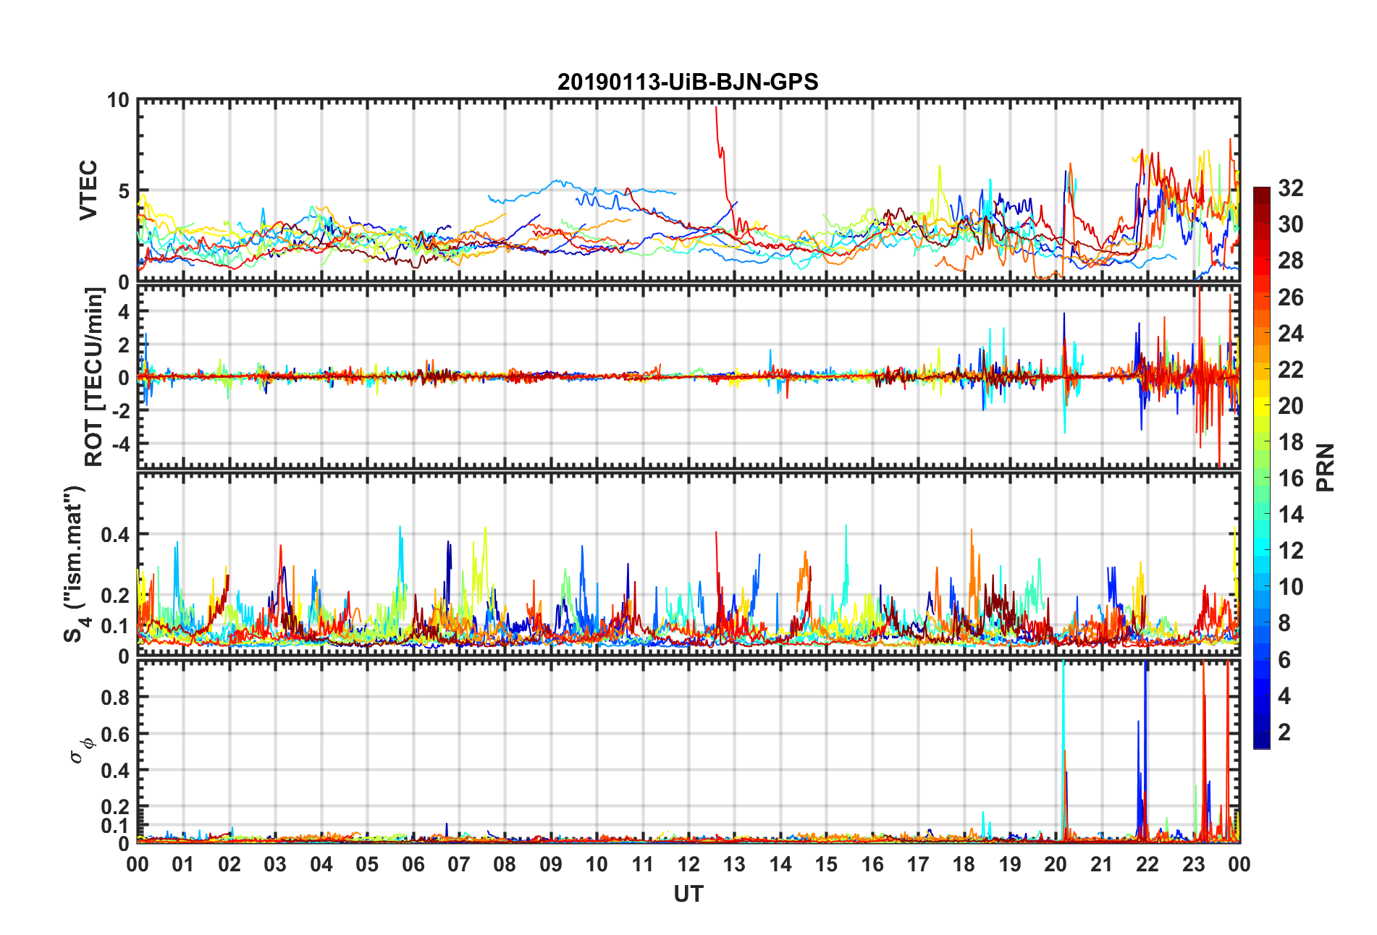Click x-axis tick label 23
1377x935 pixels.
click(1193, 864)
